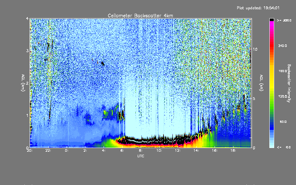Image resolution: width=296 pixels, height=185 pixels.
Task: Click the 'AGL (kft)' right axis label
Action: (x=261, y=83)
